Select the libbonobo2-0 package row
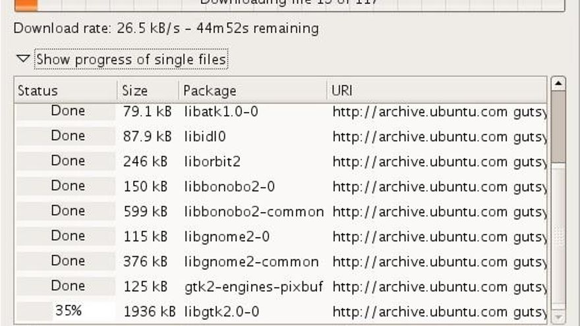This screenshot has width=580, height=326. [229, 186]
